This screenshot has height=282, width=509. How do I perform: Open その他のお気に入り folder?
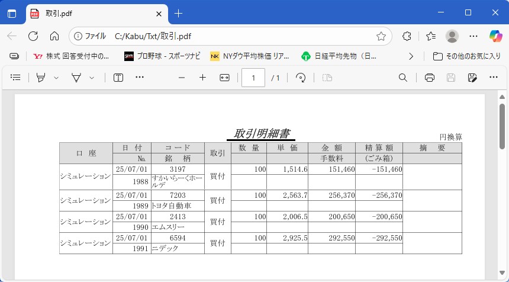(x=467, y=56)
